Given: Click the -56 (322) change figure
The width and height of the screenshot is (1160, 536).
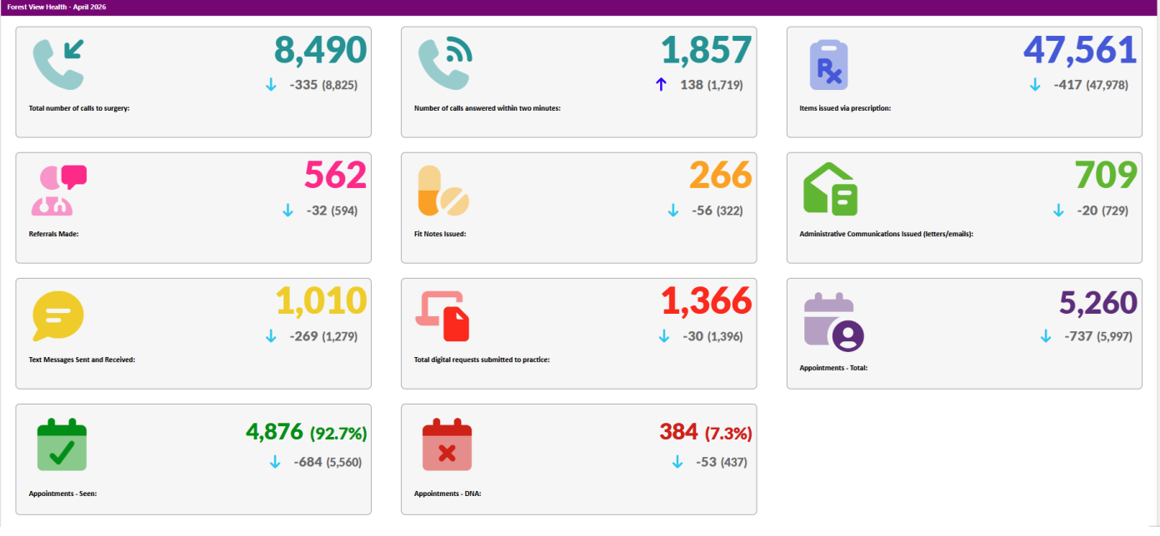Looking at the screenshot, I should pos(717,211).
